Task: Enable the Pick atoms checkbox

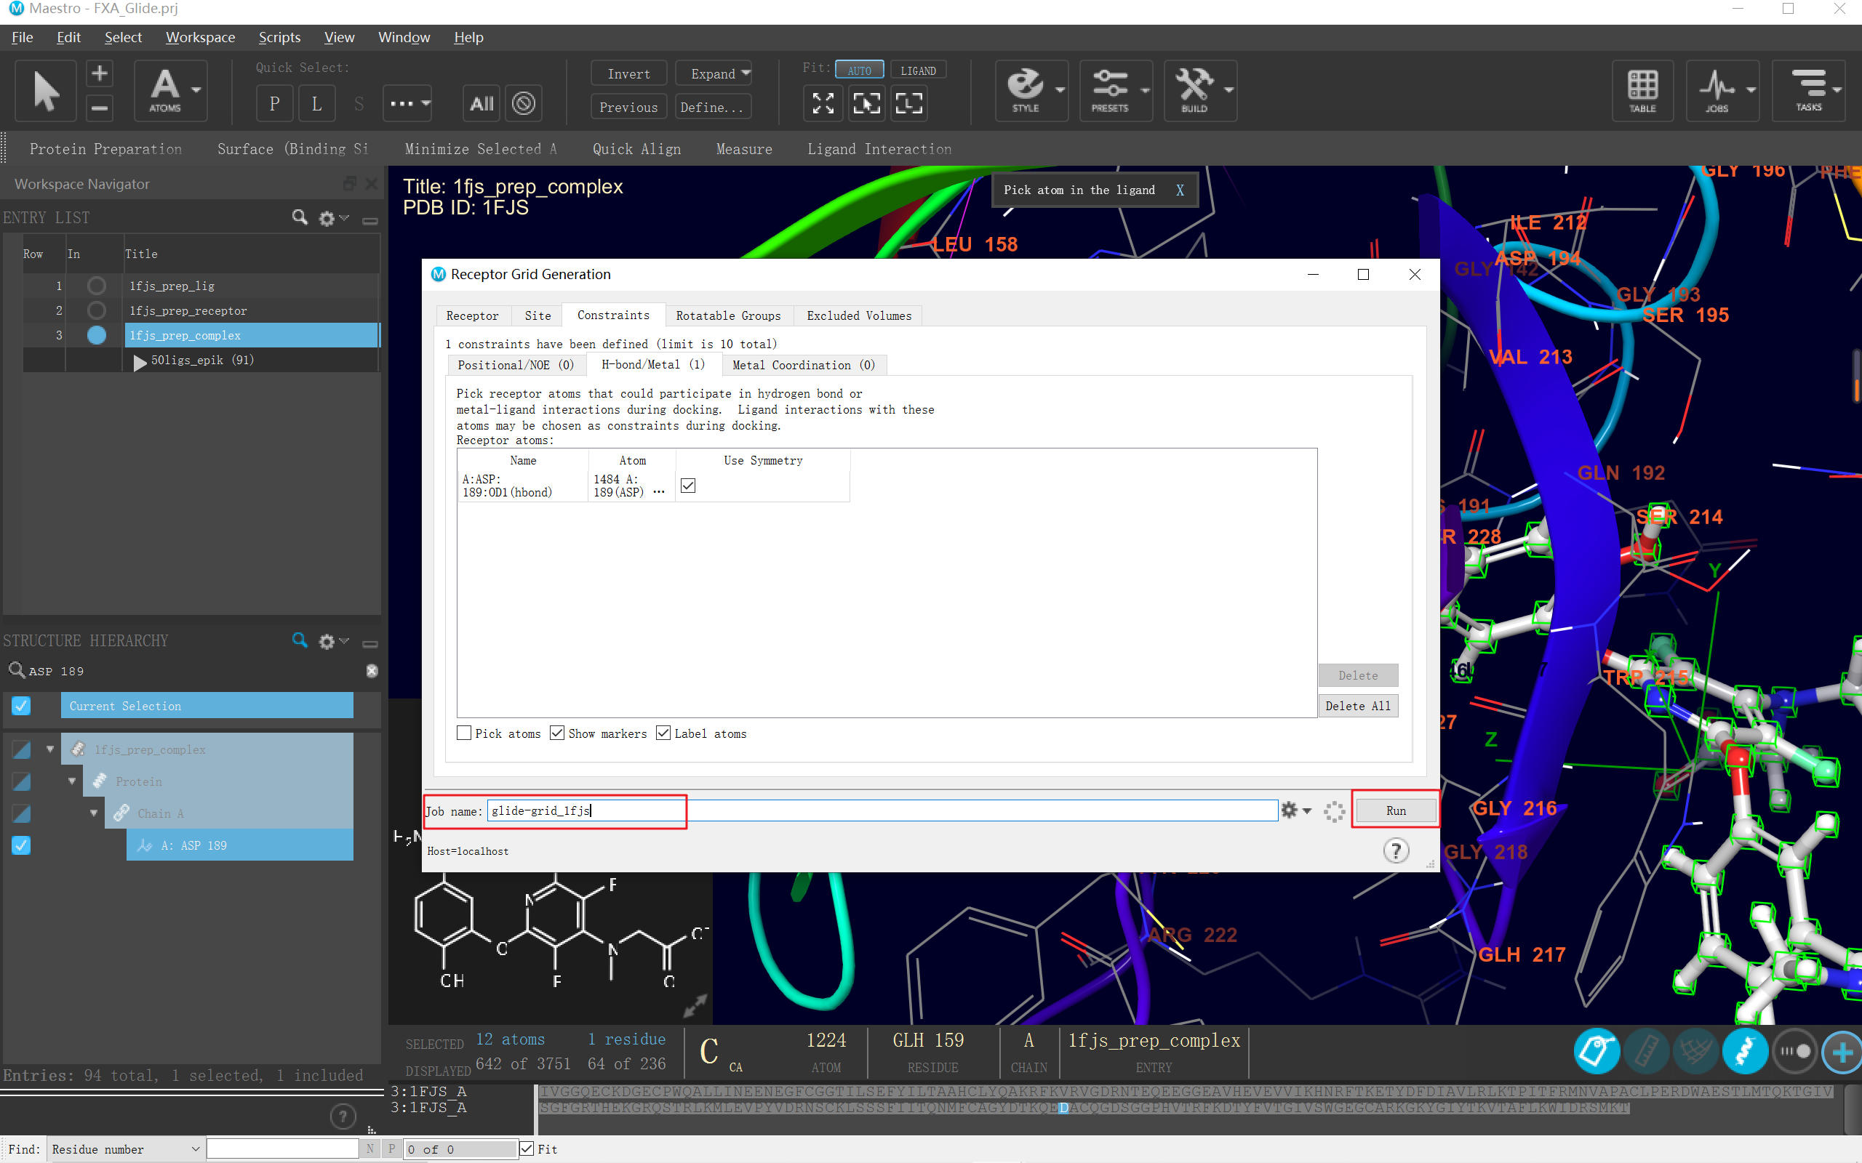Action: point(464,733)
